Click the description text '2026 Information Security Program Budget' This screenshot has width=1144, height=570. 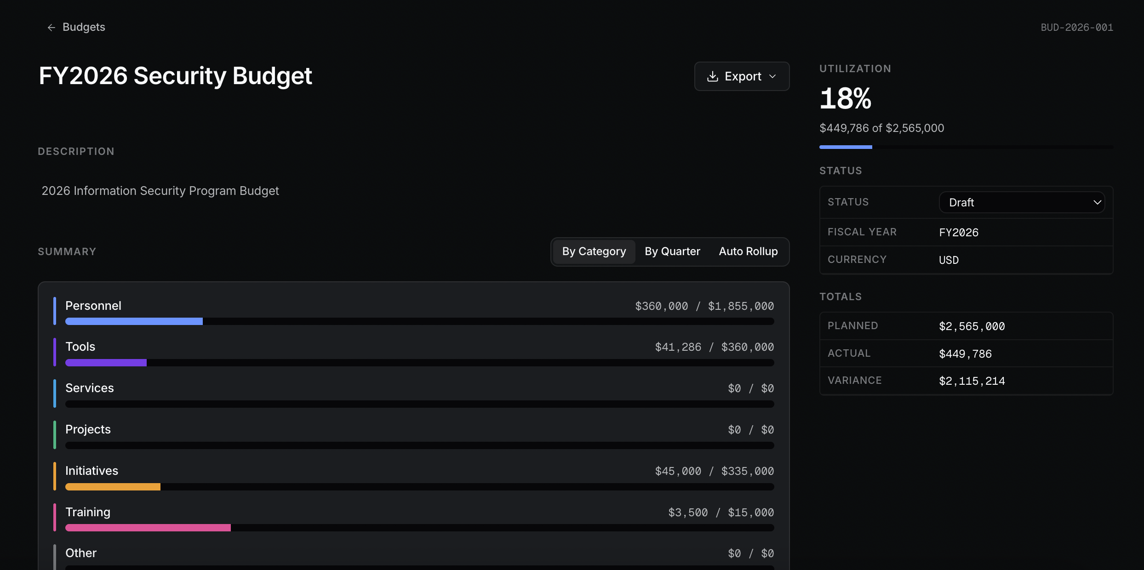pos(160,191)
